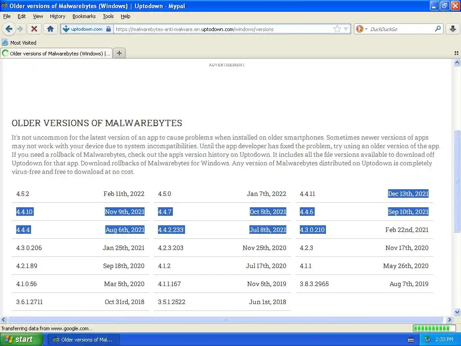
Task: Click the 2:33 PM system clock
Action: [444, 340]
